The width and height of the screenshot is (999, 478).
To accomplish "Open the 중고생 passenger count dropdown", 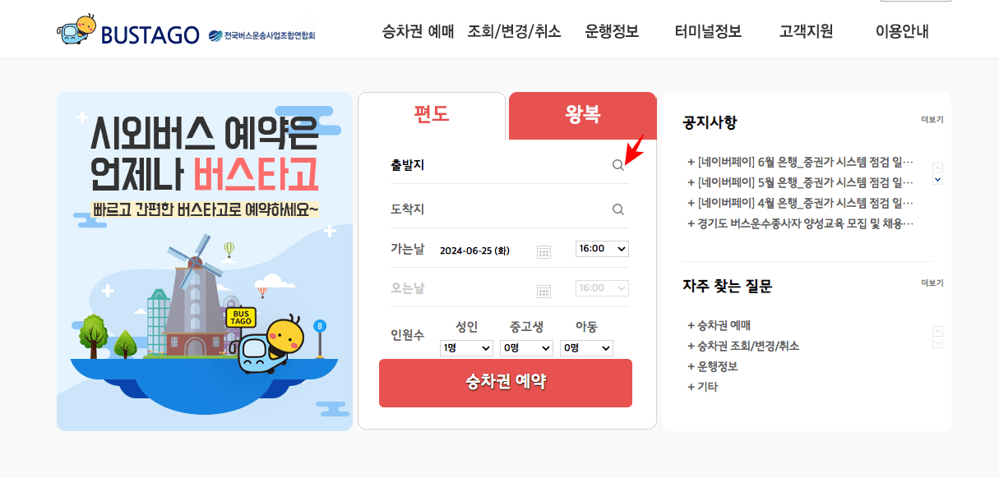I will click(527, 348).
